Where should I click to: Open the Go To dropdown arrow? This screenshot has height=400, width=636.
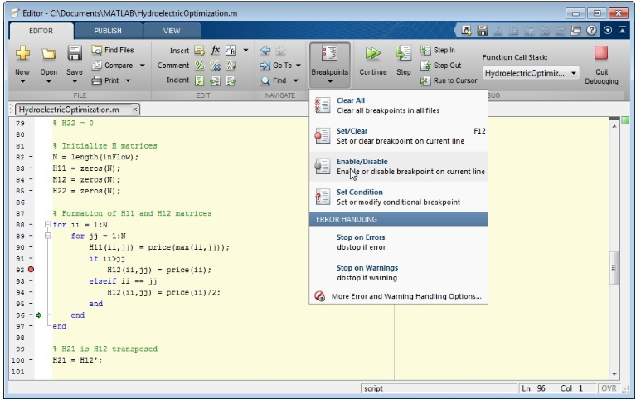pos(299,66)
